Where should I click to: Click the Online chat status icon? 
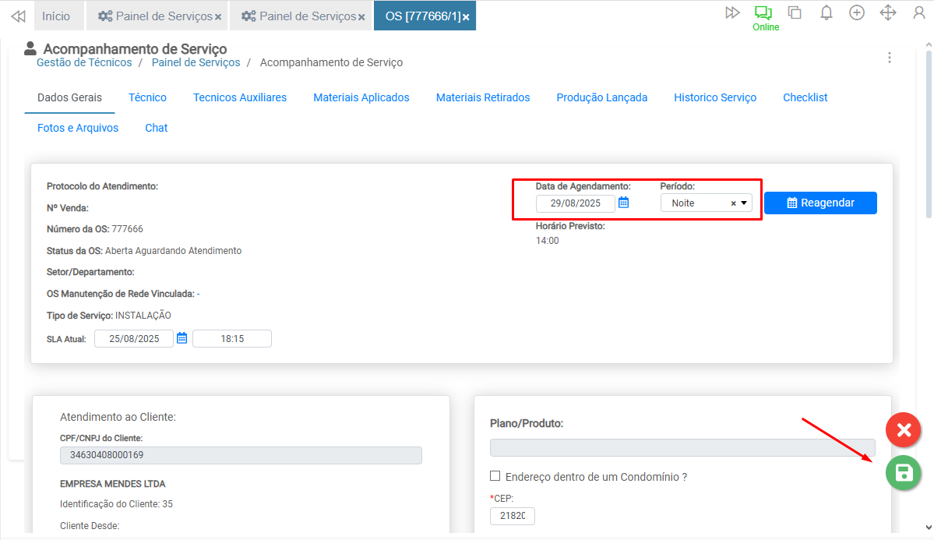click(x=763, y=13)
